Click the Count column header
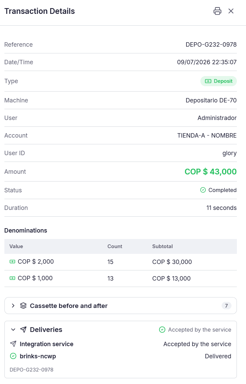Viewport: 246px width, 384px height. (115, 246)
